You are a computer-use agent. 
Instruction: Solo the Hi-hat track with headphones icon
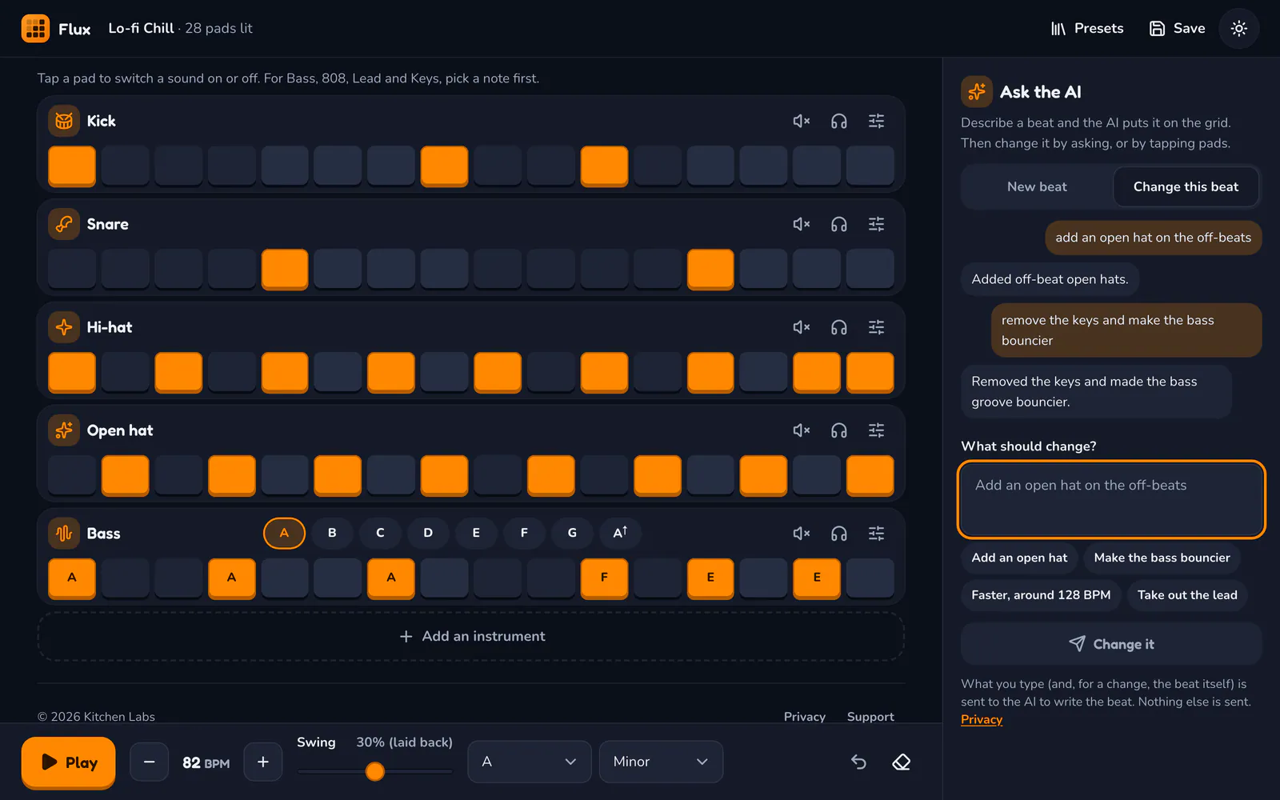pyautogui.click(x=838, y=327)
